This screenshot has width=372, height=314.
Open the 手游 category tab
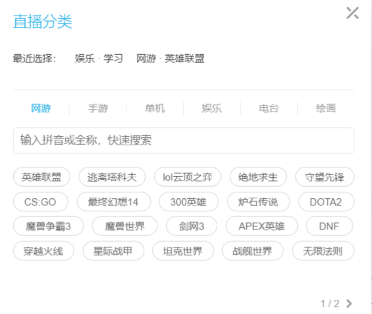(x=98, y=109)
